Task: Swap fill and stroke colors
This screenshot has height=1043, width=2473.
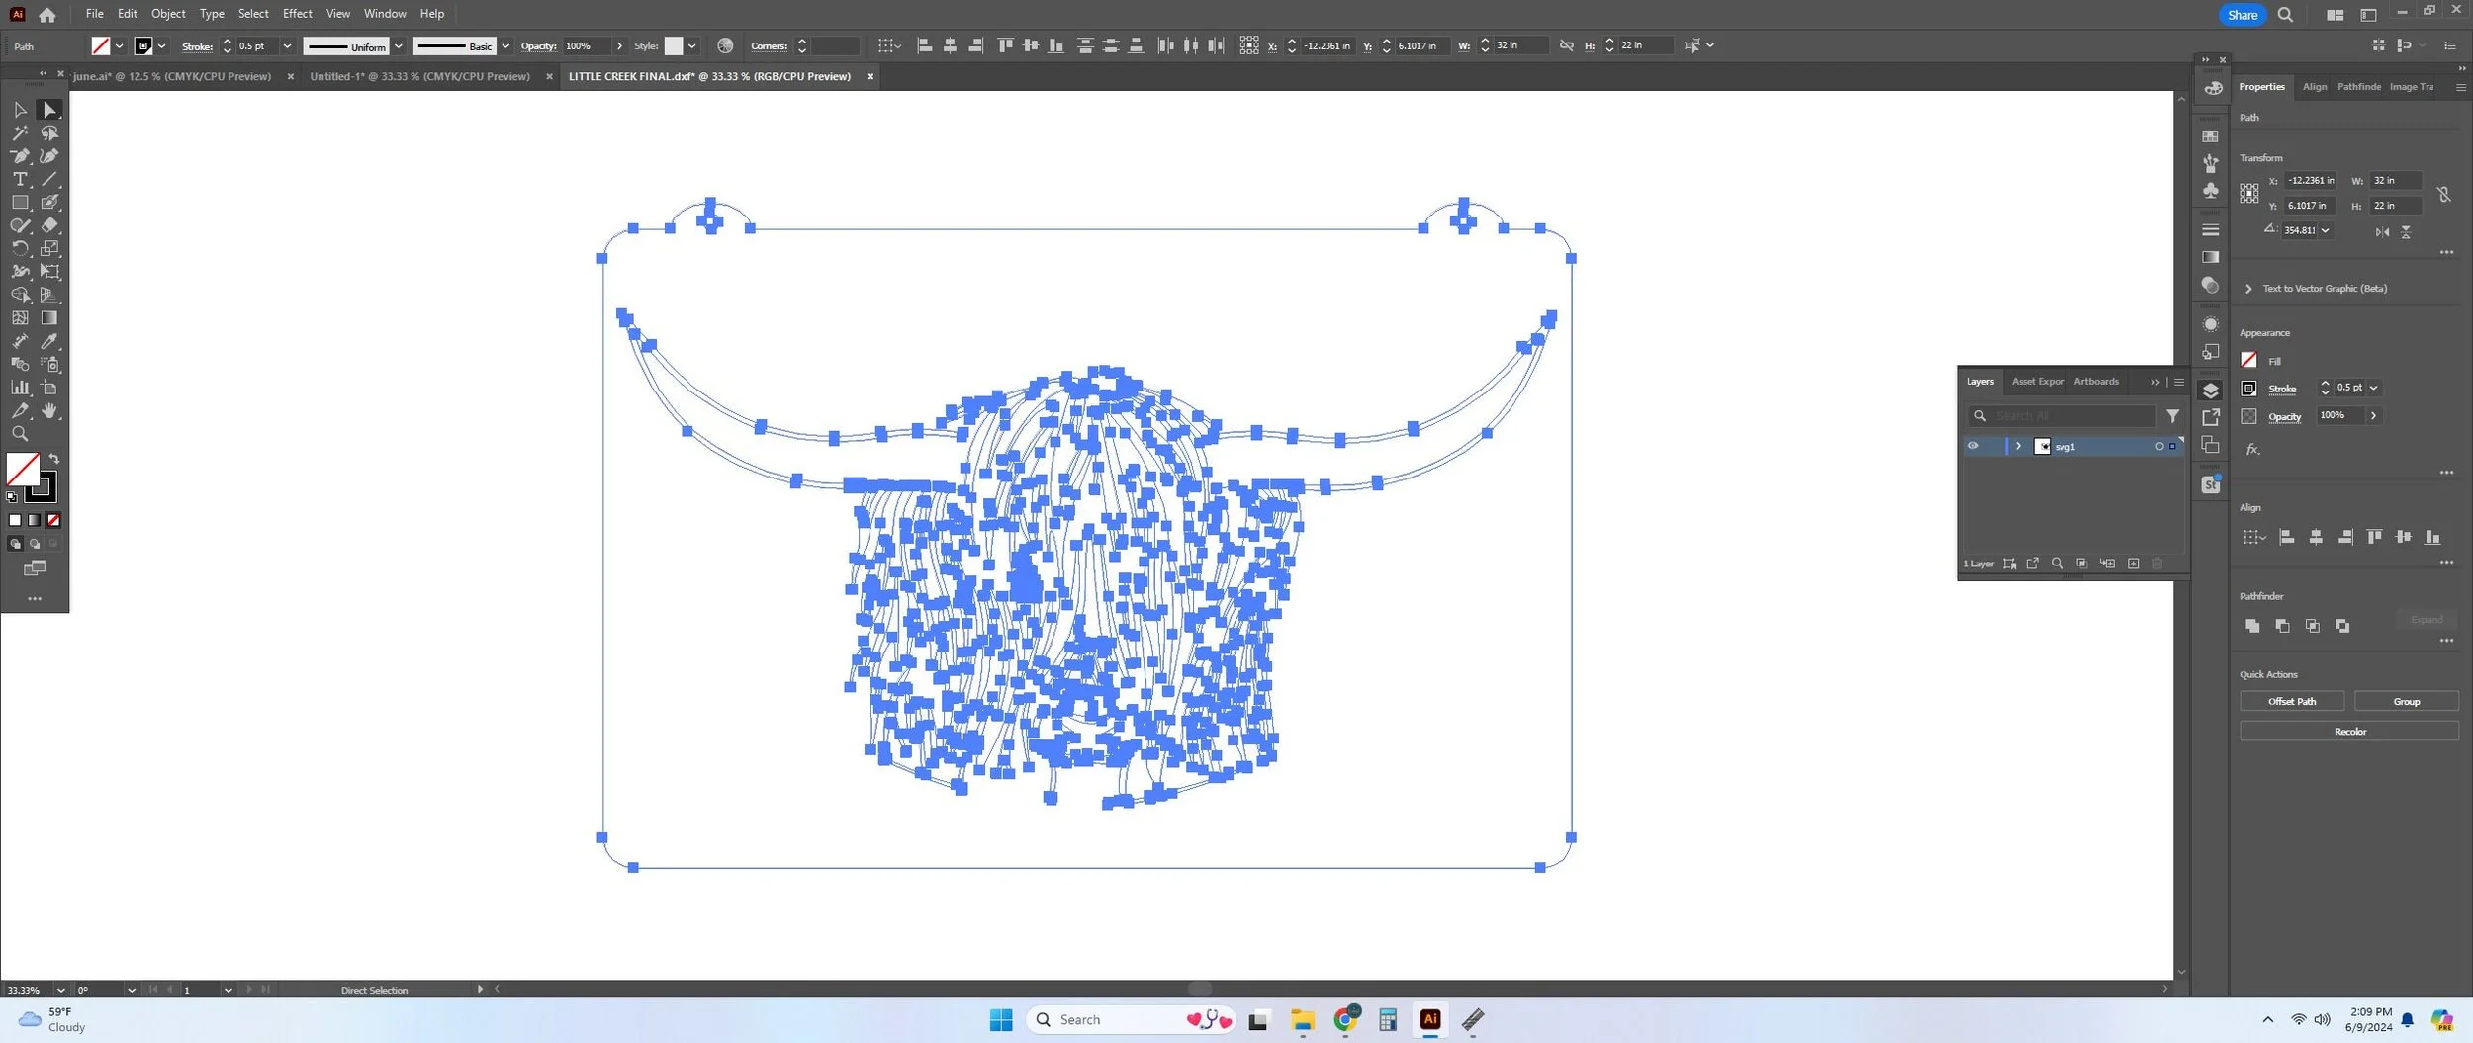Action: (54, 459)
